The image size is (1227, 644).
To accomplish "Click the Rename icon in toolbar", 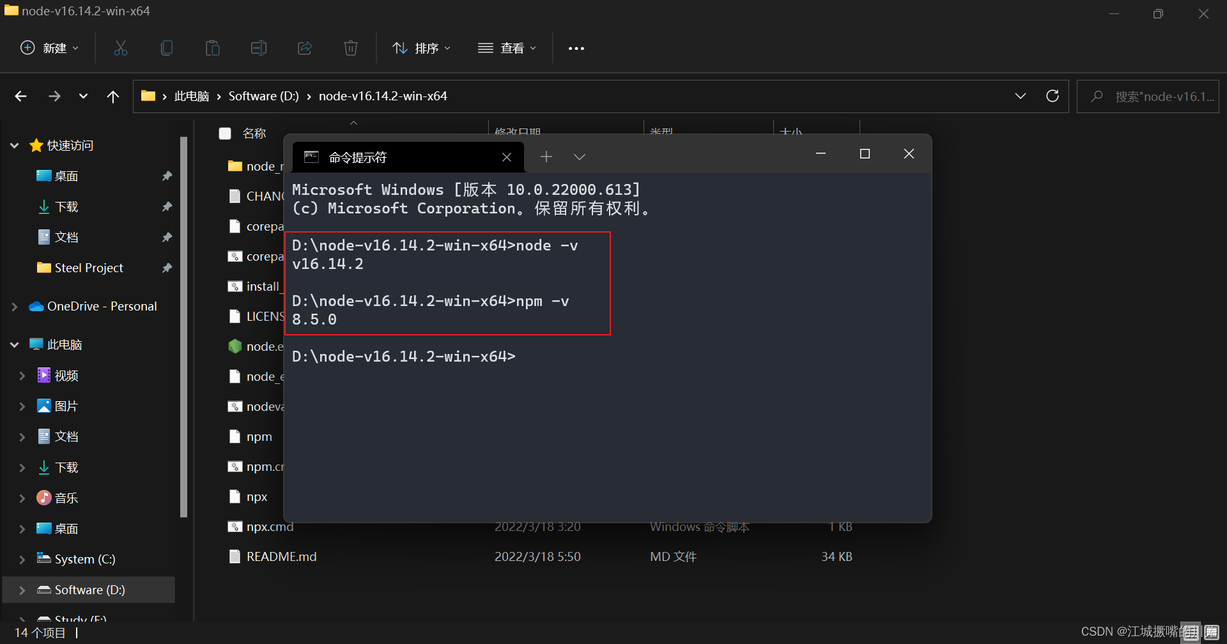I will pyautogui.click(x=259, y=48).
